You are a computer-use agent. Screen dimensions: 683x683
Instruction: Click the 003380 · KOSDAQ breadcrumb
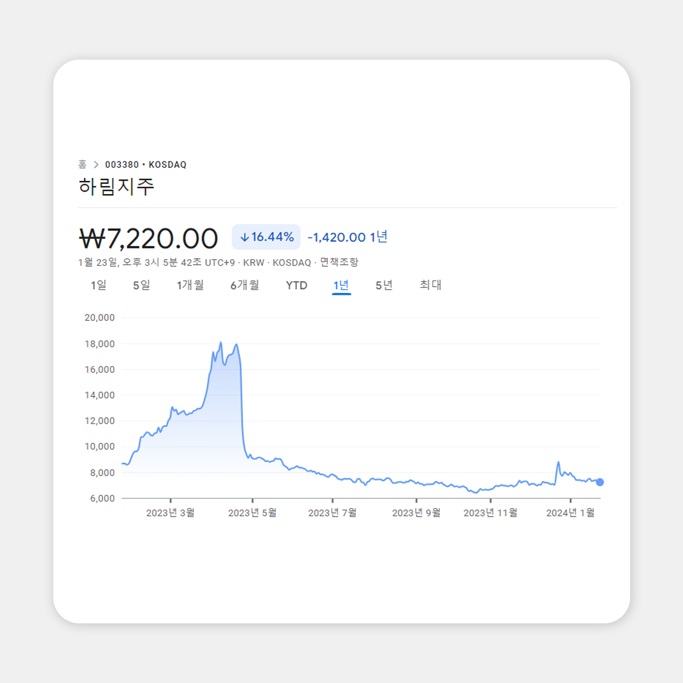(x=146, y=164)
